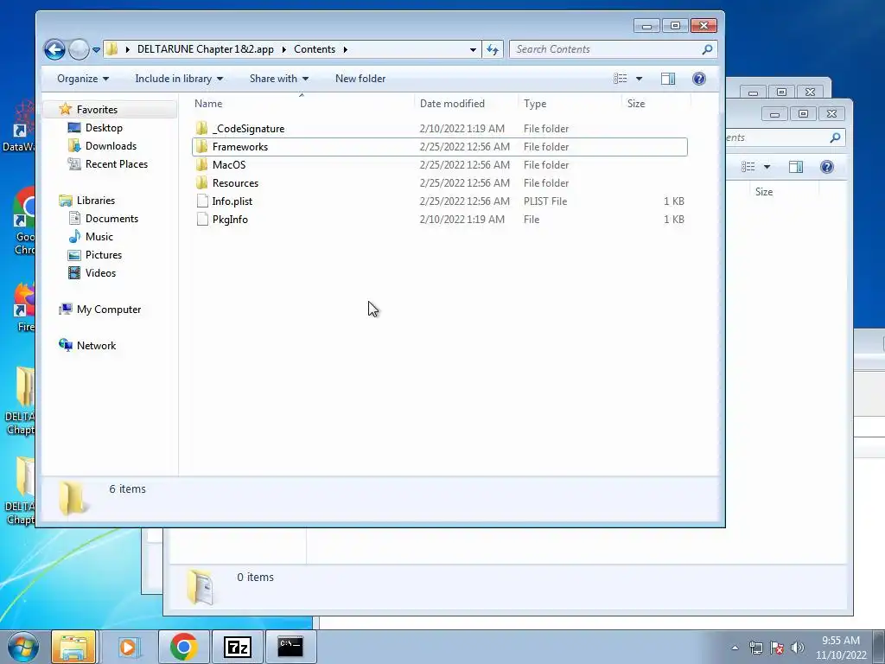The width and height of the screenshot is (885, 664).
Task: Click views icon in background Explorer window
Action: (x=748, y=167)
